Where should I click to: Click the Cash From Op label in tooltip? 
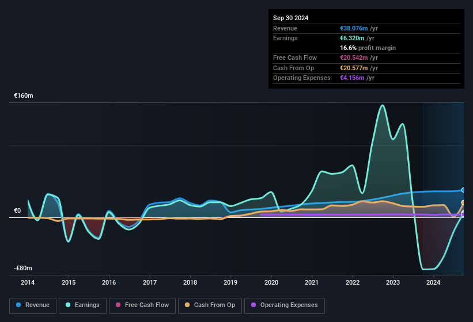(x=293, y=68)
